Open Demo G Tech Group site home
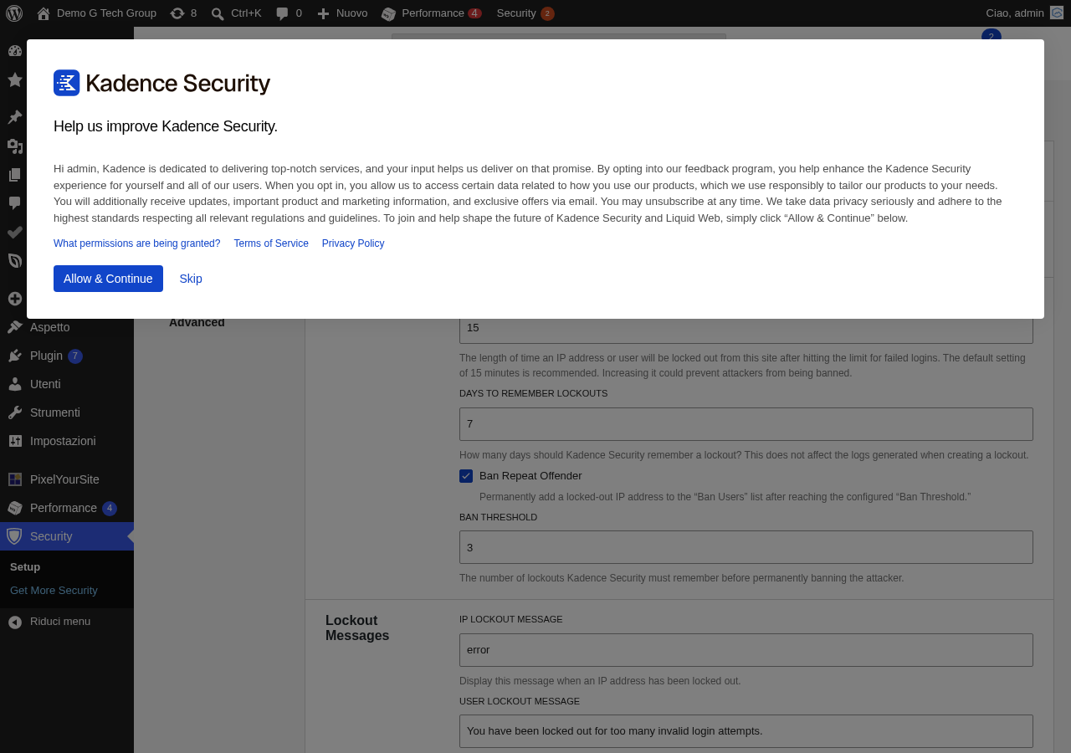The image size is (1071, 753). pyautogui.click(x=96, y=13)
